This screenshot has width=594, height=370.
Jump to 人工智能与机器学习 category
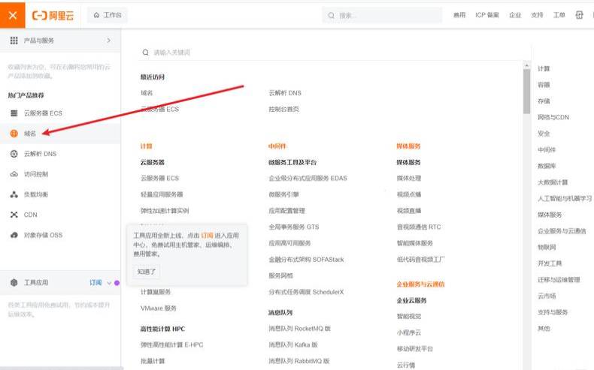565,198
